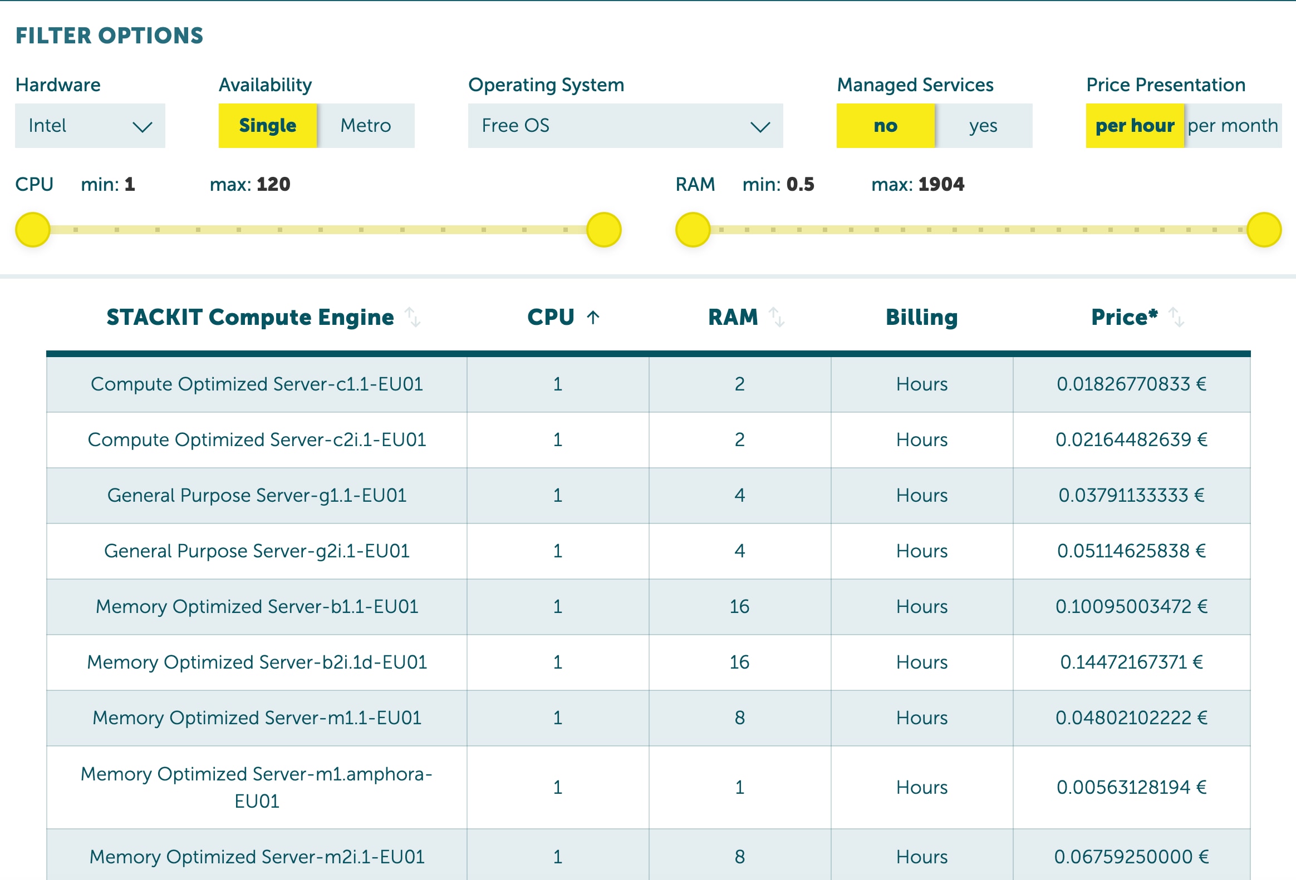
Task: Click price 0.04802102222 €
Action: (x=1131, y=718)
